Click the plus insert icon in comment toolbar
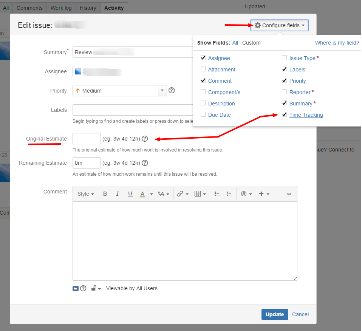The width and height of the screenshot is (362, 331). [x=262, y=193]
